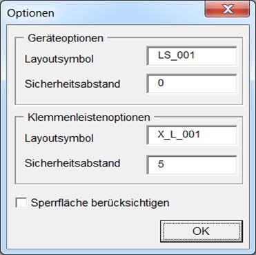
Task: Confirm settings with the OK button
Action: (x=201, y=232)
